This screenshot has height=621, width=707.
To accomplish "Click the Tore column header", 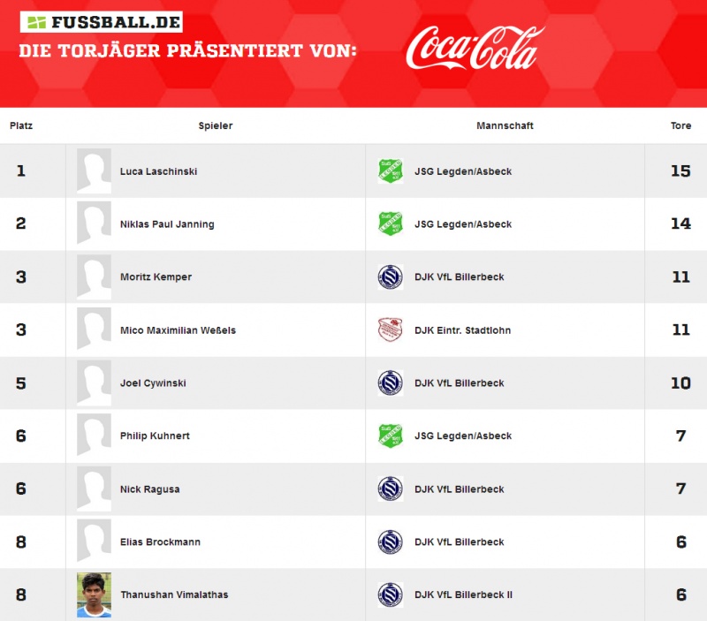I will pyautogui.click(x=680, y=125).
